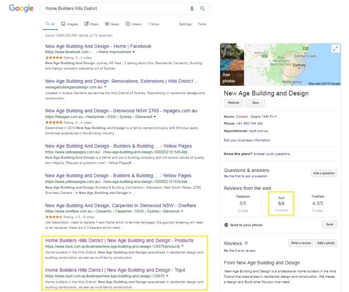Switch to the Maps search tab
This screenshot has width=349, height=292.
[x=91, y=24]
